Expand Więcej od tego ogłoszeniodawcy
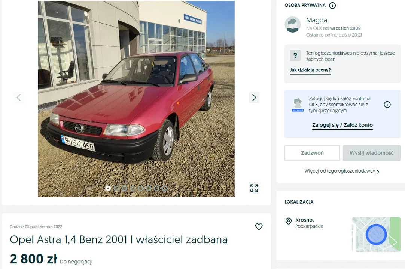 (x=342, y=171)
